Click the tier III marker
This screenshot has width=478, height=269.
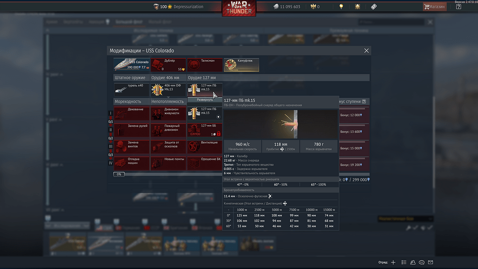click(x=111, y=146)
